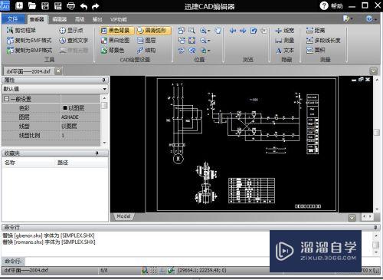The width and height of the screenshot is (383, 280).
Task: Copy drawing as EMF format
Action: pyautogui.click(x=29, y=41)
